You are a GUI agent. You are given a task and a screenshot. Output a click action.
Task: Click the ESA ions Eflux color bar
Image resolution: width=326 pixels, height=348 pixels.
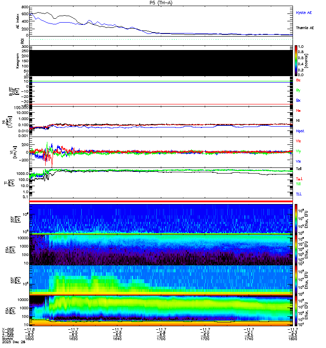click(296, 250)
